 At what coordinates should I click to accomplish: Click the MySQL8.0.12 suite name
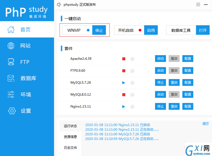click(x=81, y=95)
